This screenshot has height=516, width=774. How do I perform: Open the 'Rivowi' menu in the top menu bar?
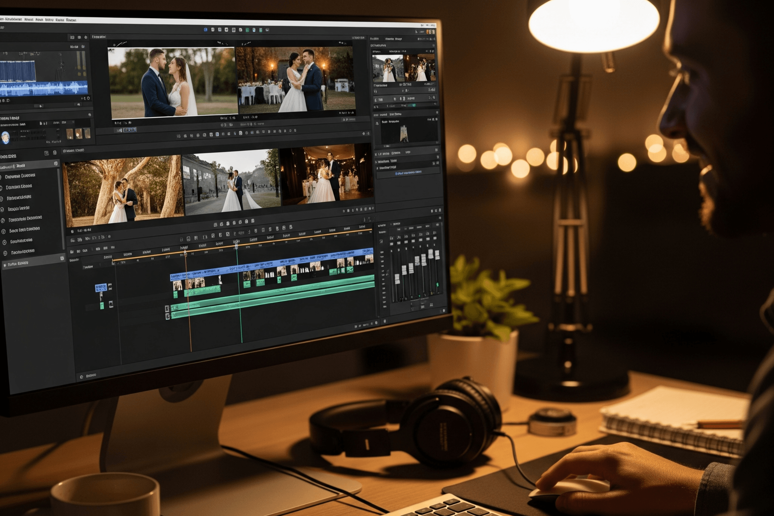(71, 20)
